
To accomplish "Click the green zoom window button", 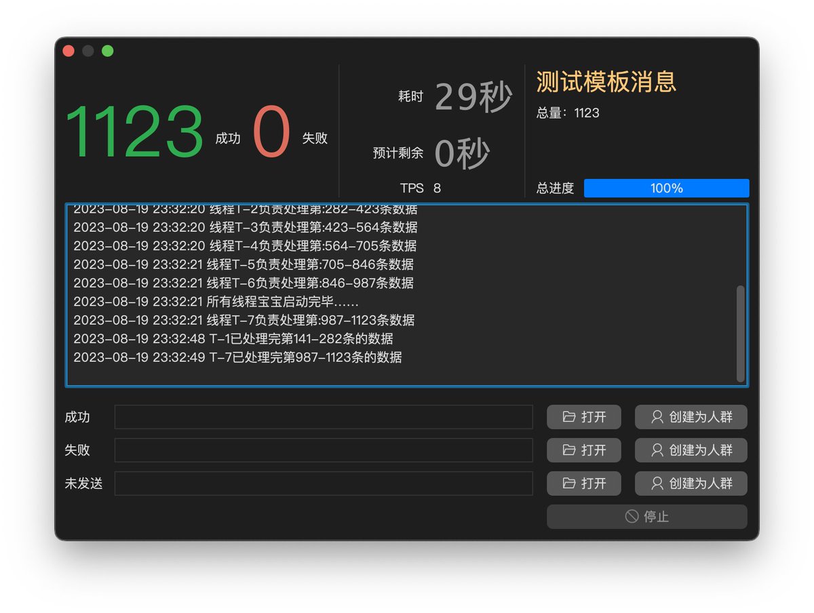I will point(107,51).
